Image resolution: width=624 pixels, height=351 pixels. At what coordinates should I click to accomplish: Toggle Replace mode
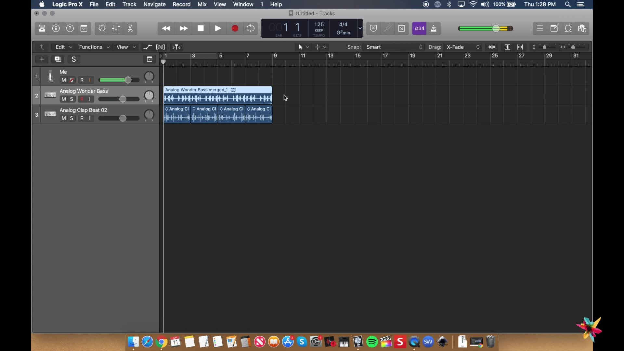pos(373,29)
